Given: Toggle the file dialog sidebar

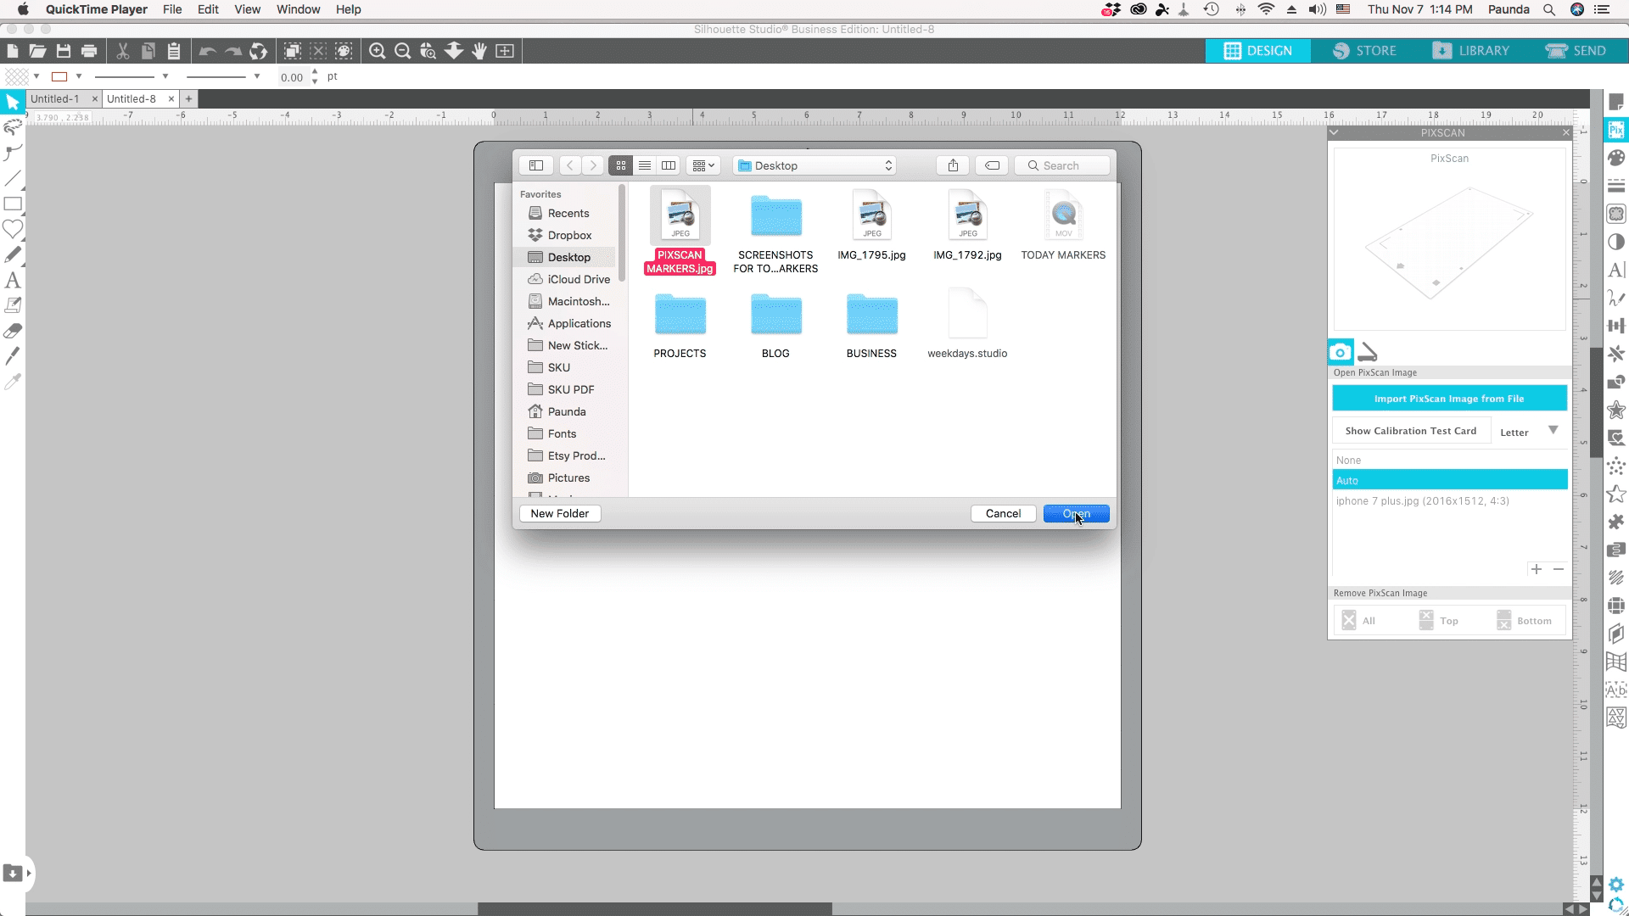Looking at the screenshot, I should [x=536, y=165].
